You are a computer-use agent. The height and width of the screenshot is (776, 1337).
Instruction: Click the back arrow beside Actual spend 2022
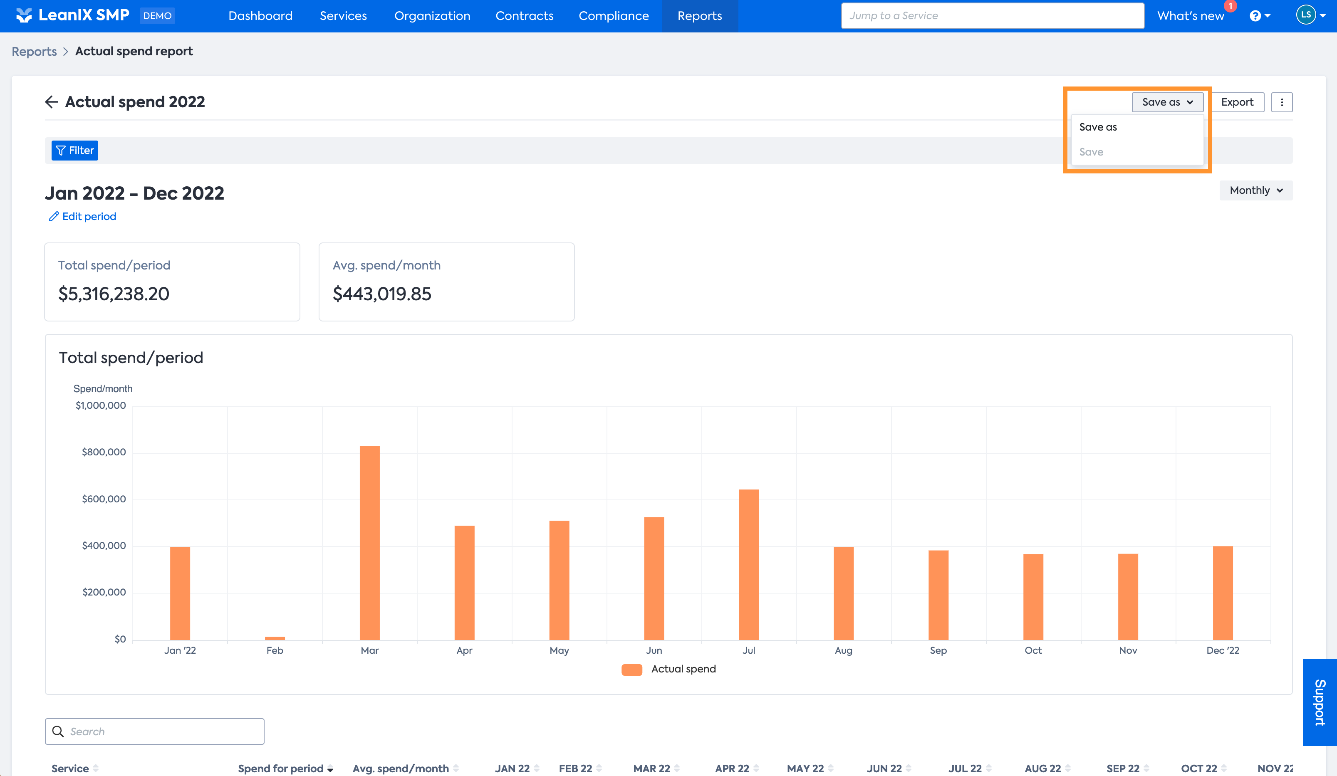(52, 102)
